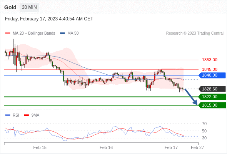Click the black 1828.60 current price tag
This screenshot has width=227, height=154.
(x=212, y=89)
